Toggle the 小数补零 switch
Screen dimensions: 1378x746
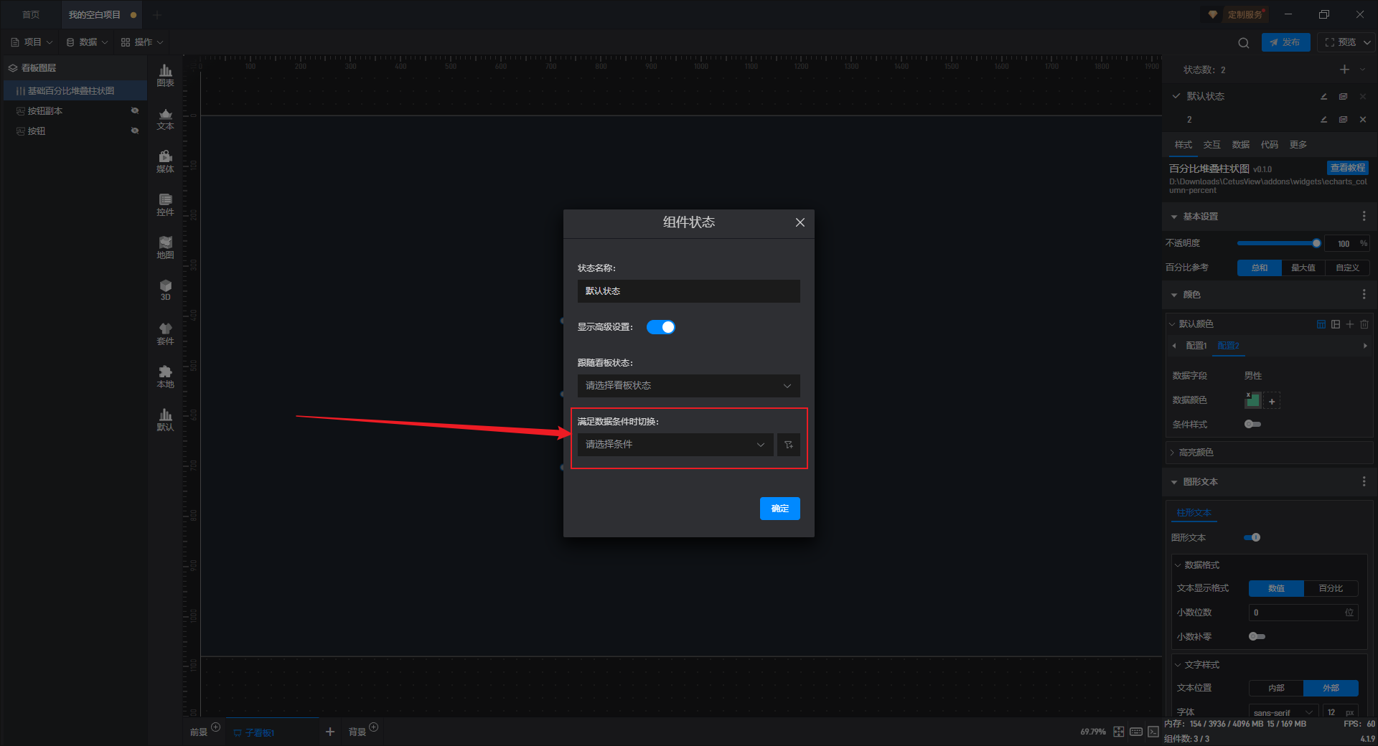click(x=1257, y=636)
